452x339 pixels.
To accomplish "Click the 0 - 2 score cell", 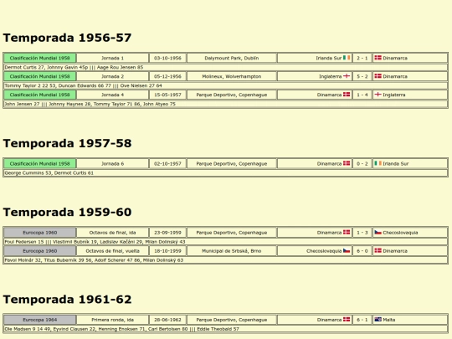I will (362, 164).
